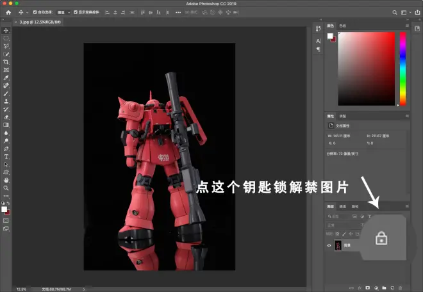423x292 pixels.
Task: Toggle the auto-select checkbox
Action: click(35, 12)
